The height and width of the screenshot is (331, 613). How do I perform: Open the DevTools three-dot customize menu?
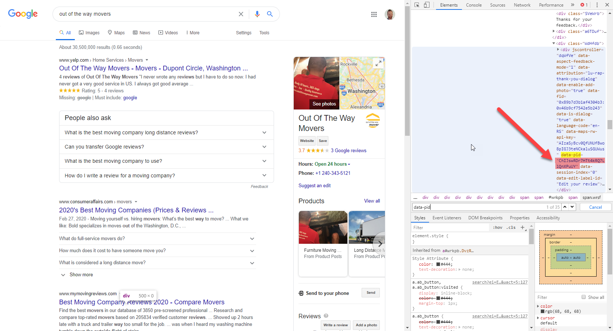(597, 5)
